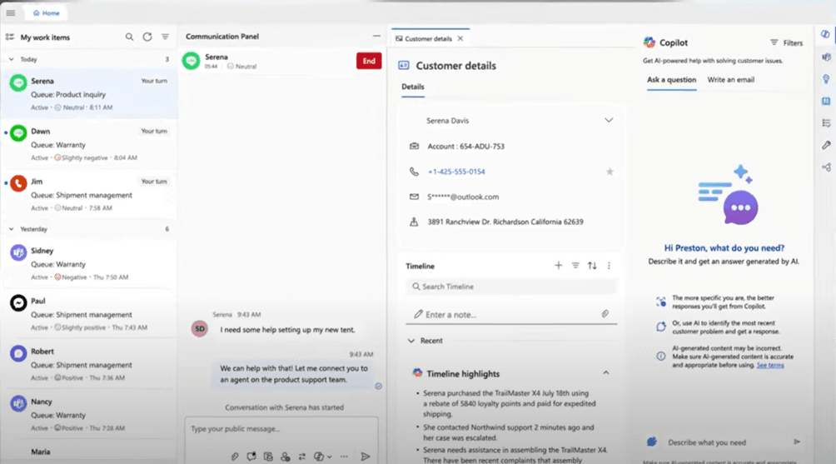Click the pencil icon in right sidebar
Viewport: 836px width, 464px height.
(826, 145)
